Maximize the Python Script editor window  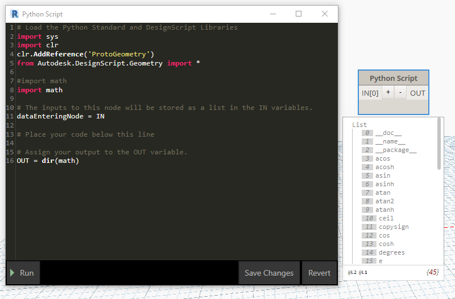click(x=298, y=14)
